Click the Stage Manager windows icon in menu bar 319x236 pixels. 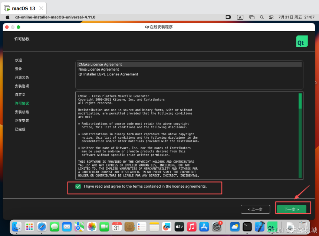coord(252,17)
